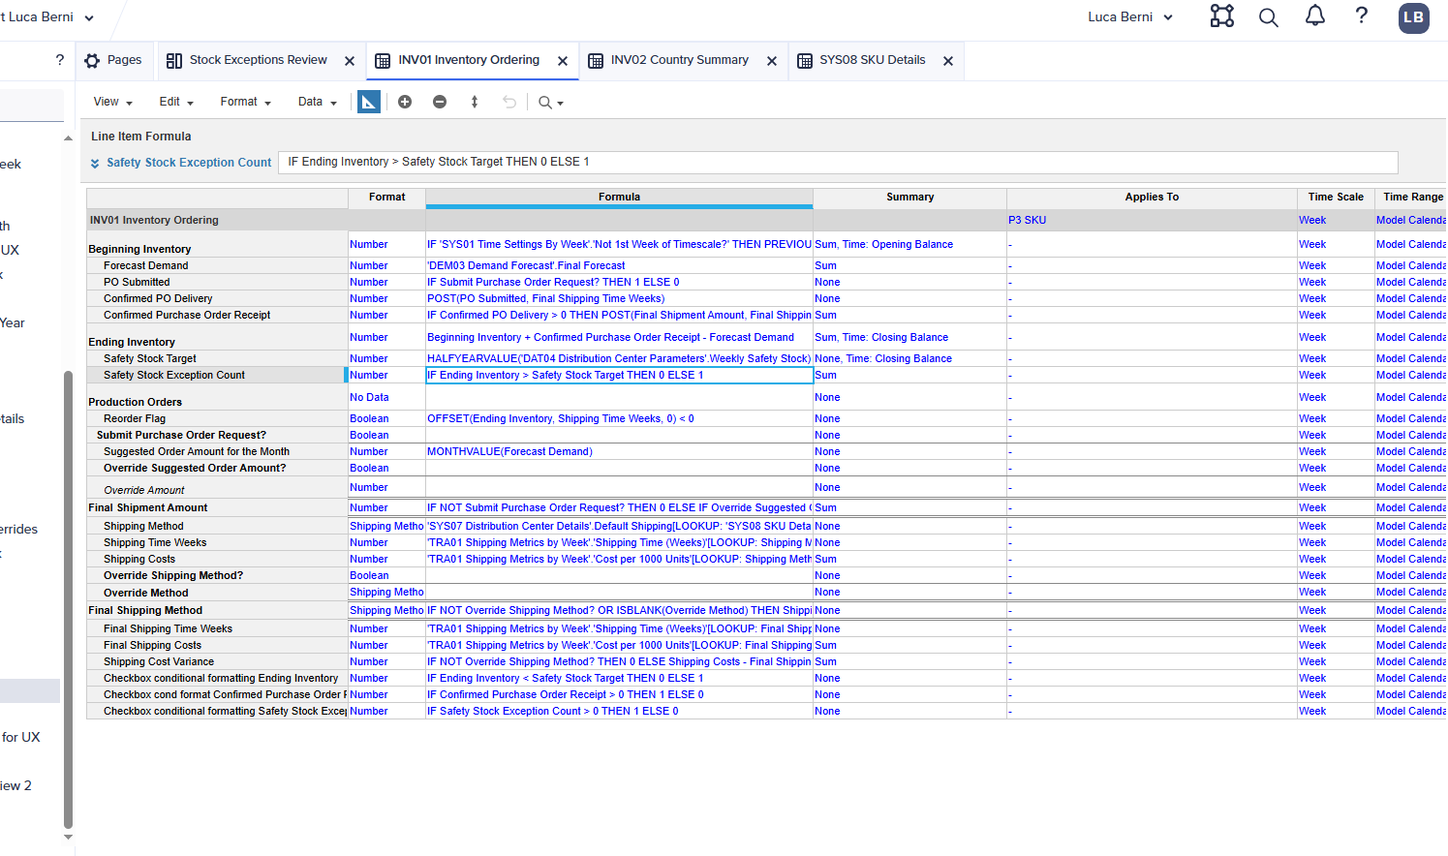This screenshot has width=1448, height=856.
Task: Close the Stock Exceptions Review tab
Action: tap(350, 61)
